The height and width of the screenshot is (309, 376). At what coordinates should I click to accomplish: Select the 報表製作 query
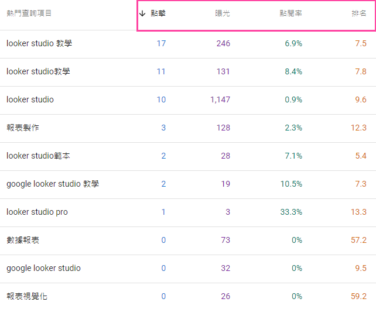23,128
